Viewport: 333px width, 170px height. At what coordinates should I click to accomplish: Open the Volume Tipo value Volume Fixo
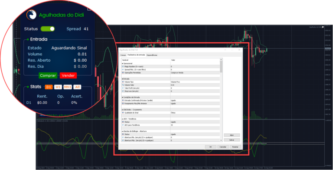195,82
